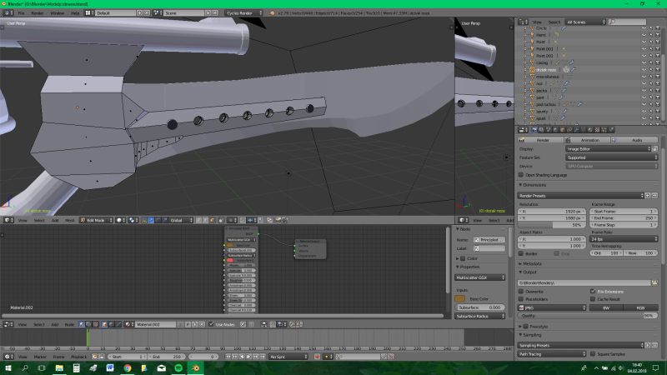Open the Cycles Render engine dropdown

[x=243, y=13]
